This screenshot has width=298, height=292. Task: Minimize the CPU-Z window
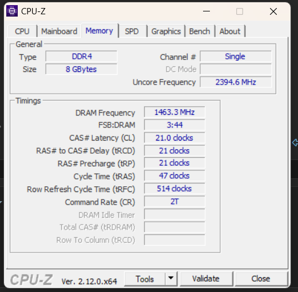click(x=206, y=11)
